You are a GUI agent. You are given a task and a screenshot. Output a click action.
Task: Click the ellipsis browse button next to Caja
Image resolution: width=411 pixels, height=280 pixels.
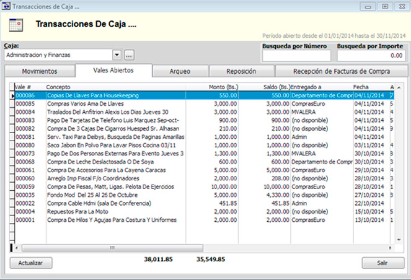point(129,55)
